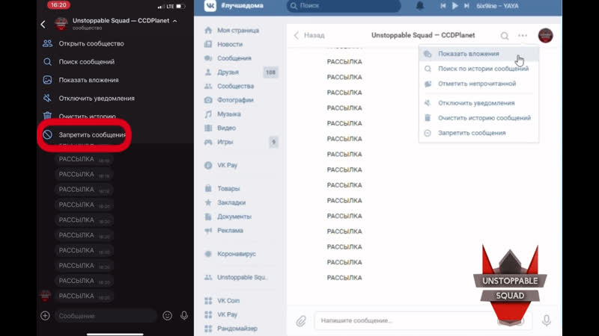Focus the mobile 'Сообщение' input field
The image size is (599, 336).
coord(106,316)
